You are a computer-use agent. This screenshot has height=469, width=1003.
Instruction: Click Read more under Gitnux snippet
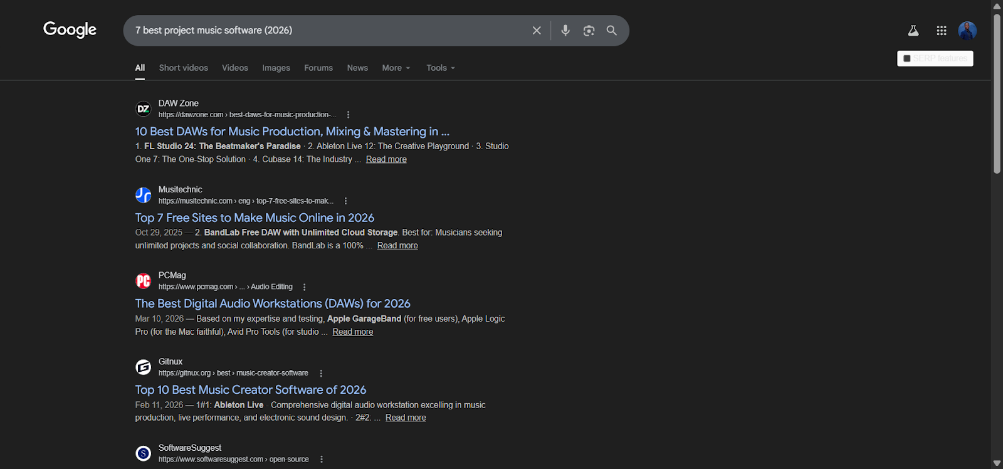(406, 418)
